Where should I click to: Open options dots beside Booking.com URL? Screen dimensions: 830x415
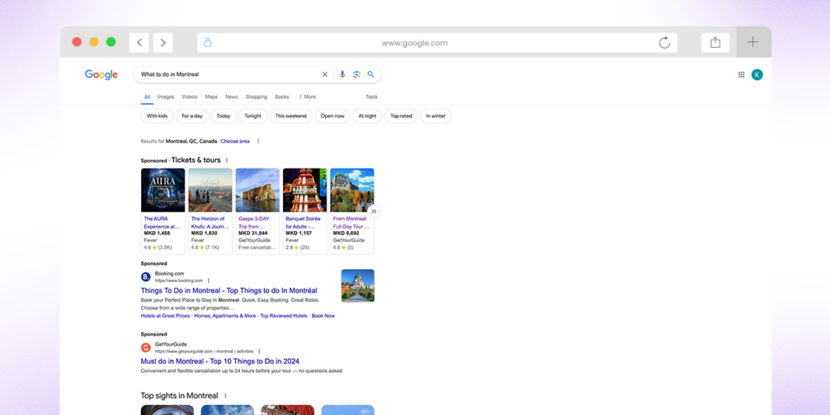click(x=208, y=280)
